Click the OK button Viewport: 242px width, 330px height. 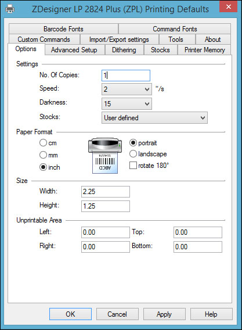(70, 314)
